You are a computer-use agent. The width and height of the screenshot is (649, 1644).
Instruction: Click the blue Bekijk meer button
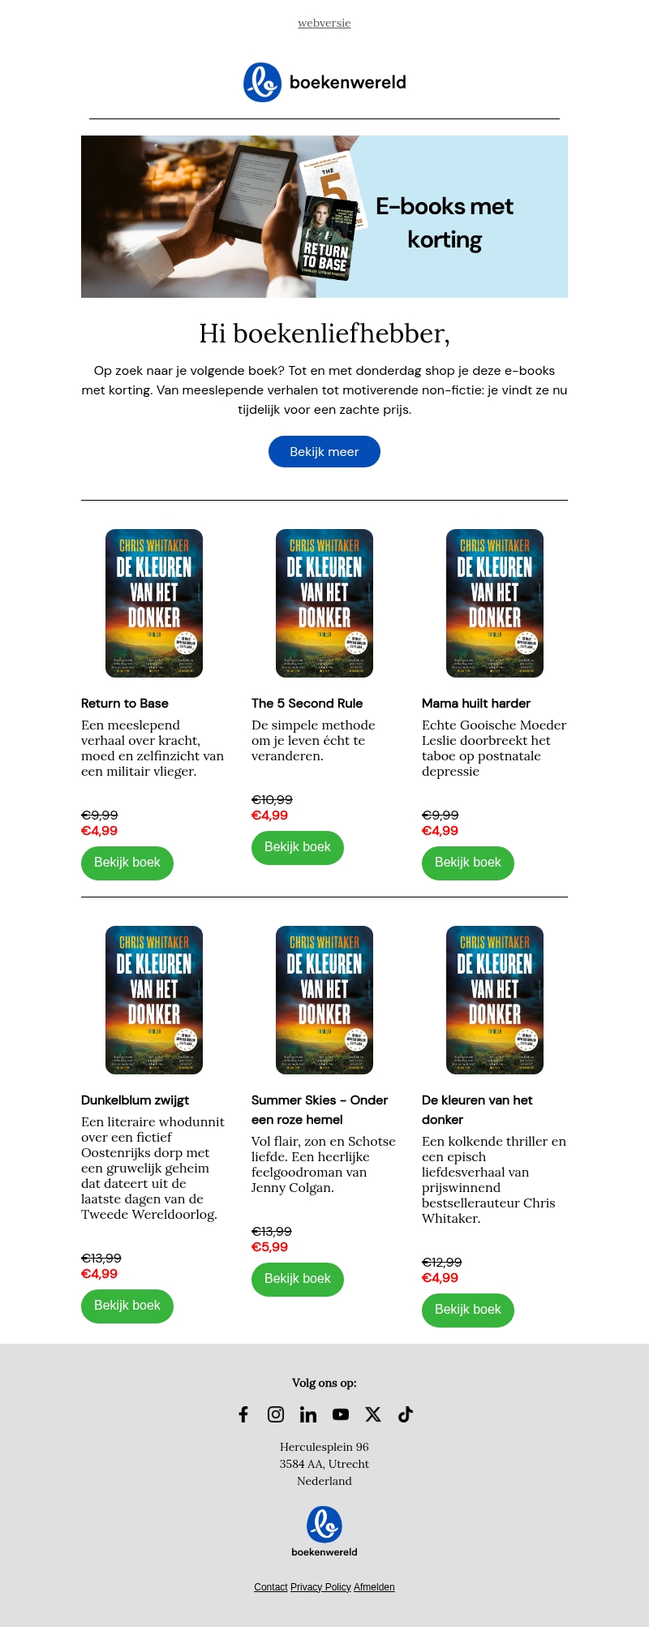coord(324,451)
